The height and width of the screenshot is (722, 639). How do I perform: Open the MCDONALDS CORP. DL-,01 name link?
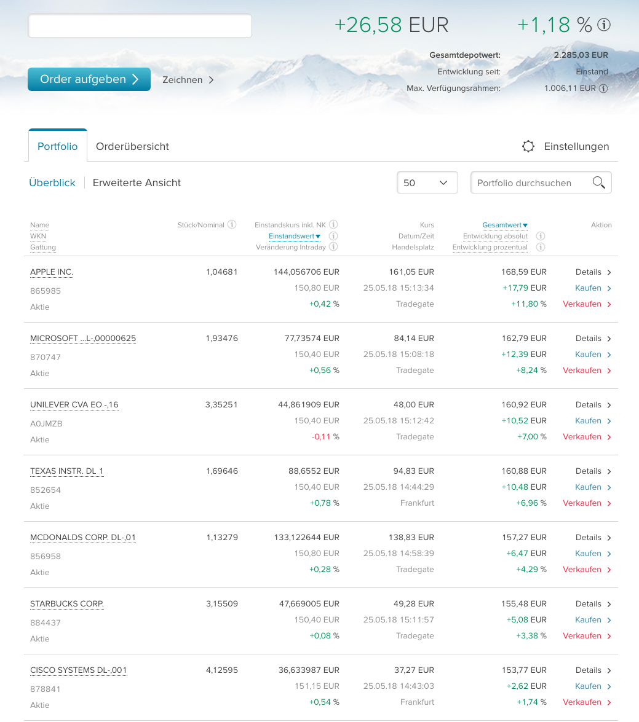(83, 538)
